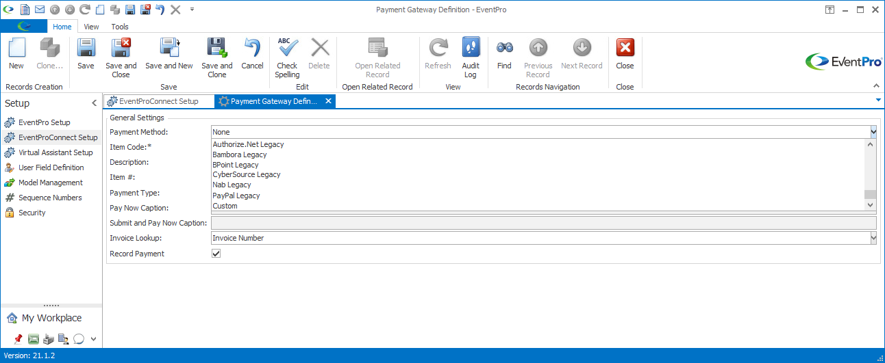Click Save and New in the ribbon
Viewport: 885px width, 363px height.
click(x=169, y=54)
